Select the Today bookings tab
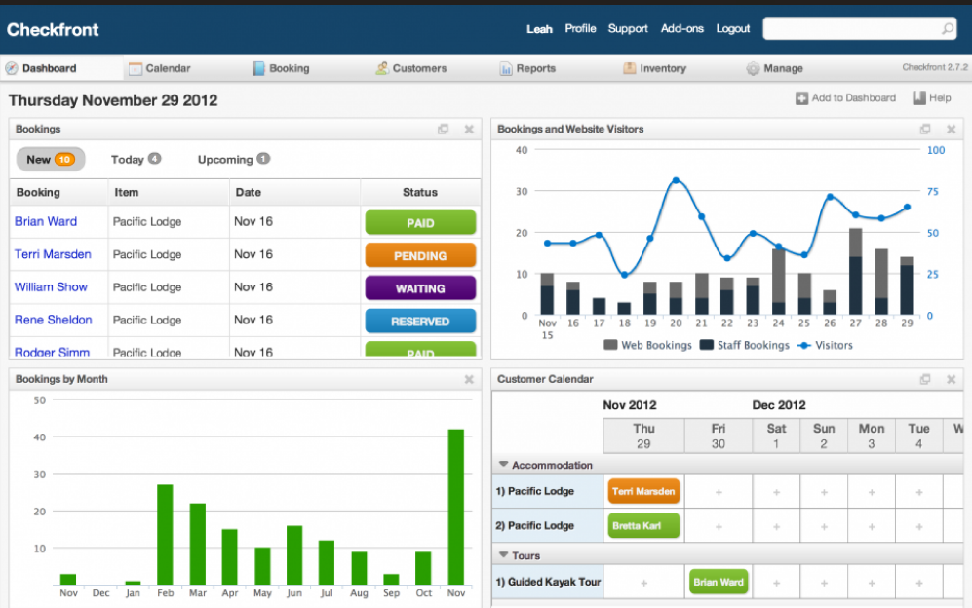Screen dimensions: 972x608 coord(136,159)
